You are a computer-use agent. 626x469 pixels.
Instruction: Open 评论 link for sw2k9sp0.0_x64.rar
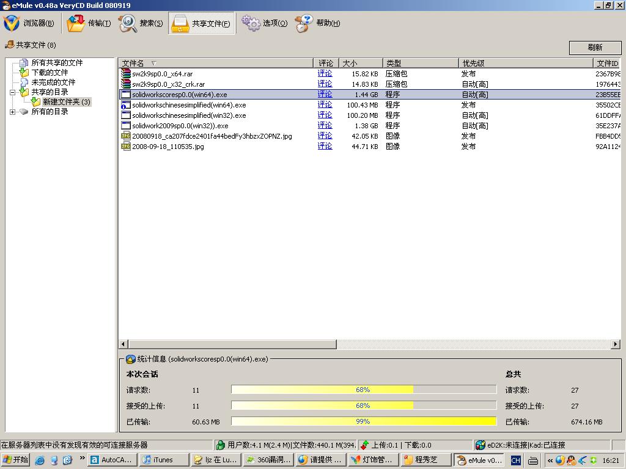pyautogui.click(x=325, y=73)
